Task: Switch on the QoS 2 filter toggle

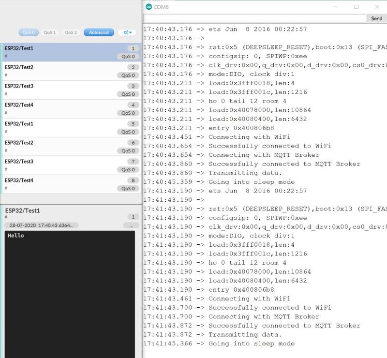Action: [71, 32]
